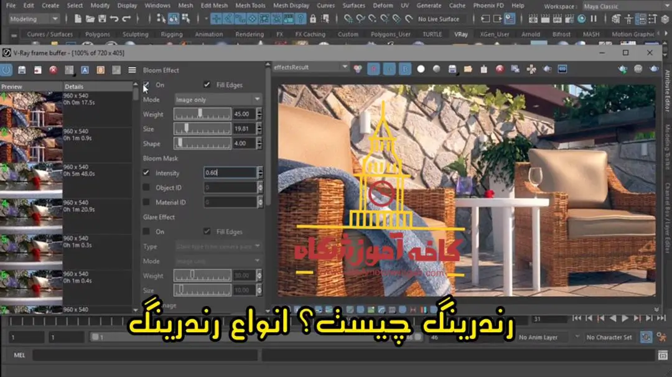Open Glare Type dropdown
This screenshot has width=672, height=377.
pyautogui.click(x=218, y=246)
